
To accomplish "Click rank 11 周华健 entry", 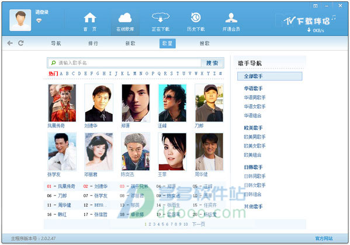I will coord(59,205).
